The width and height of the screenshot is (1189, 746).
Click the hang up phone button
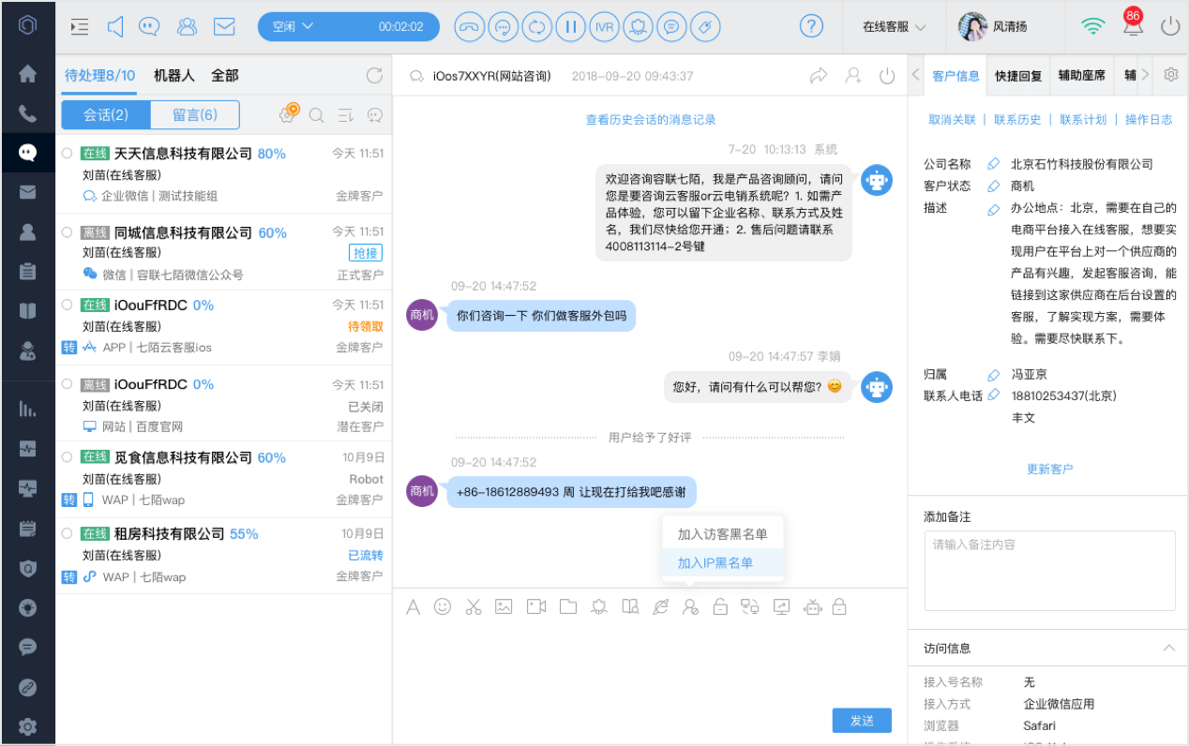pos(469,26)
